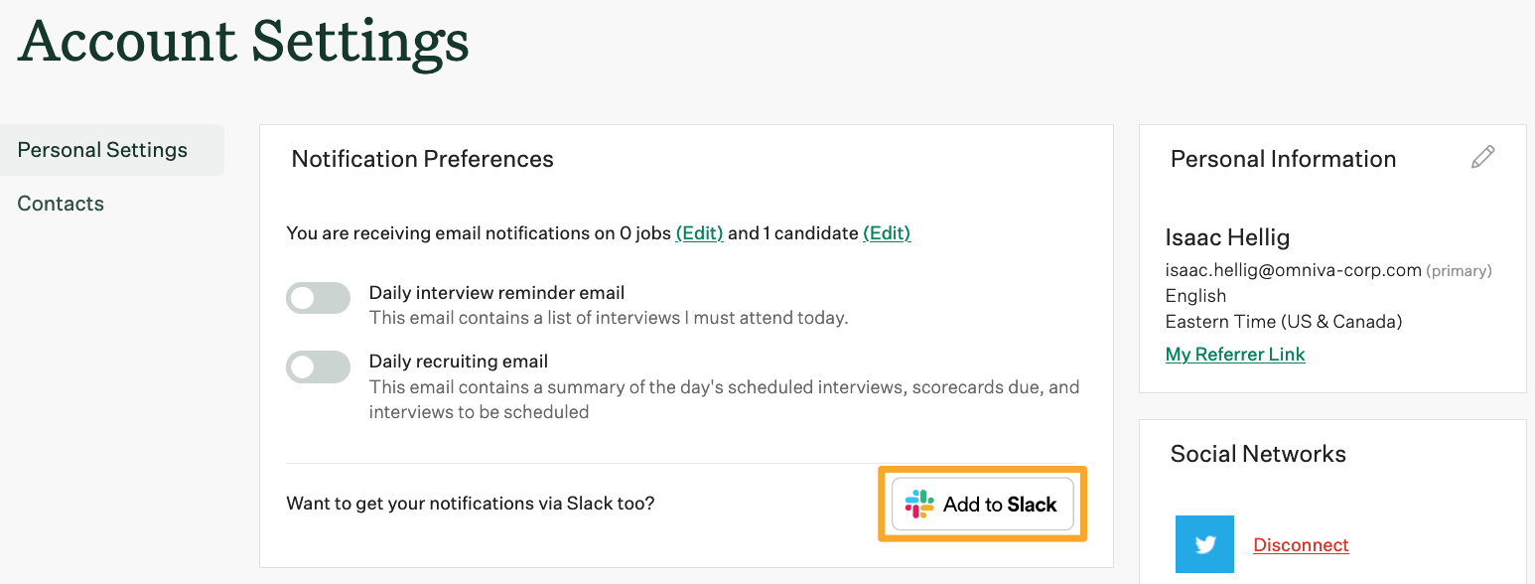
Task: Click the Personal Information heading
Action: tap(1283, 158)
